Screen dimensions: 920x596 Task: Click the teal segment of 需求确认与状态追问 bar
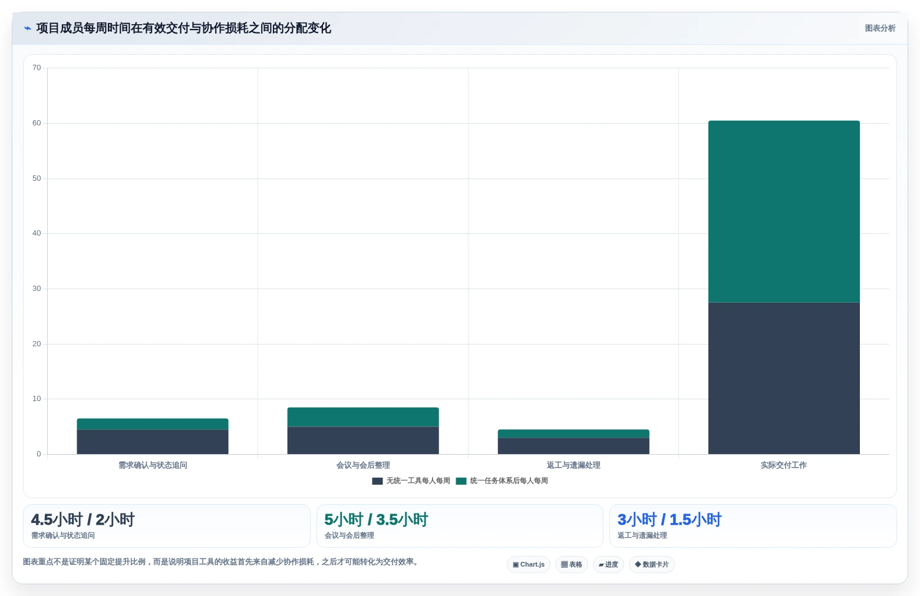point(153,424)
